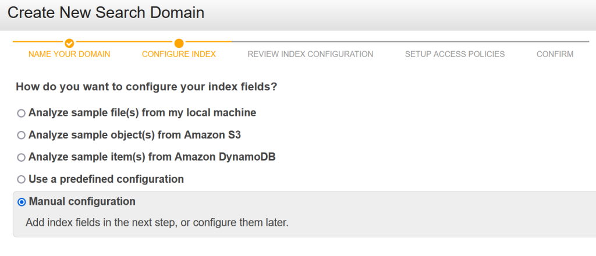Click the gray unfinished portion of the progress line
Image resolution: width=596 pixels, height=256 pixels.
[x=410, y=41]
